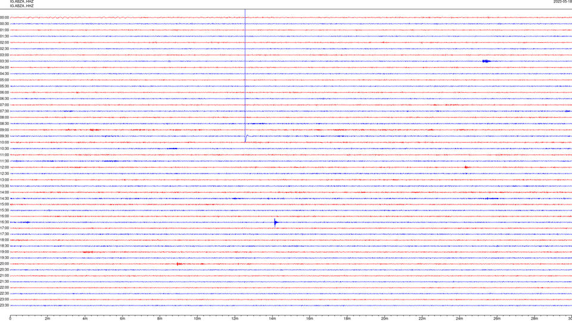Select the 20:00 time label
The height and width of the screenshot is (321, 572).
pyautogui.click(x=4, y=263)
